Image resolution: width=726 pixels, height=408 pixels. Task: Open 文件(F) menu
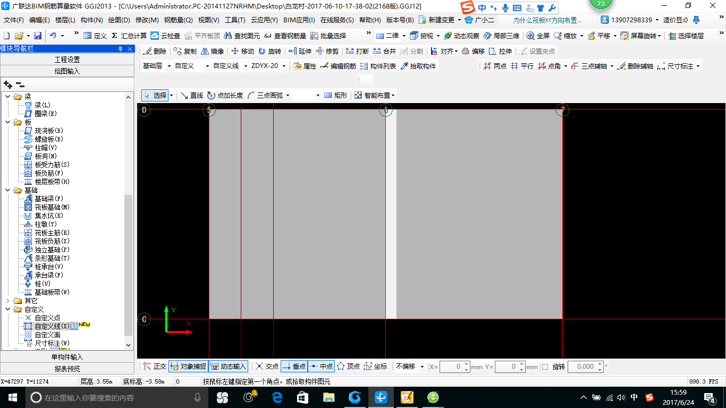click(x=14, y=20)
